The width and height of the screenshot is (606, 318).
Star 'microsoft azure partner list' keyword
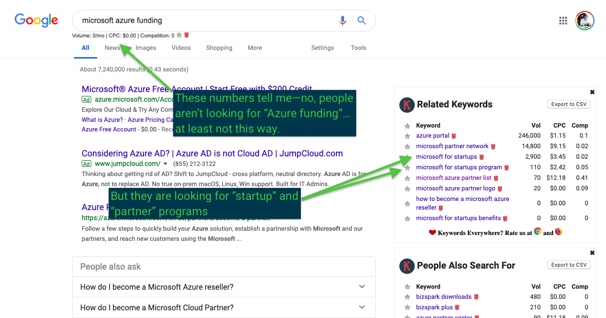coord(408,178)
